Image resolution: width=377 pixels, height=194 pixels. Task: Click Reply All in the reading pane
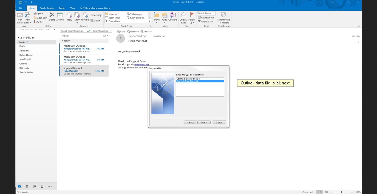coord(133,32)
